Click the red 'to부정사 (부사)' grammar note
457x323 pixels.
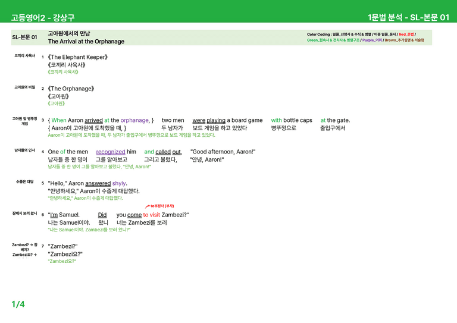pos(162,206)
